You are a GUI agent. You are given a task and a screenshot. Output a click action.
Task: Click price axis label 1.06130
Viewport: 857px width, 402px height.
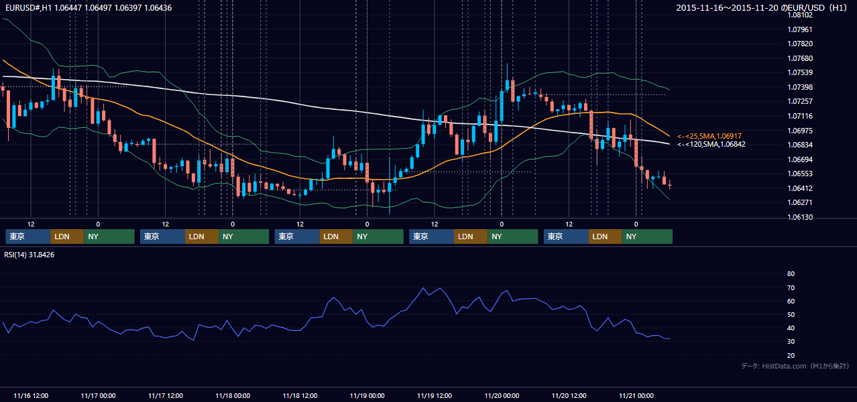click(799, 217)
